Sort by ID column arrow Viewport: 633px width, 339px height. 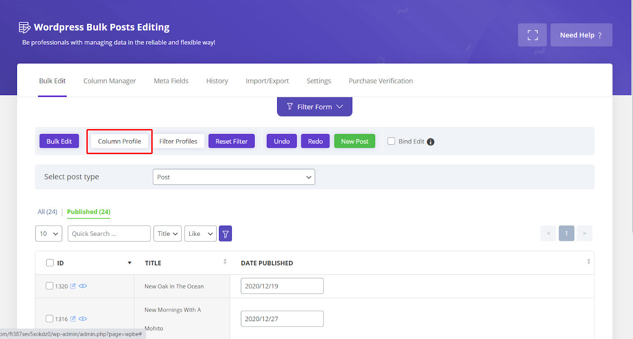point(129,263)
